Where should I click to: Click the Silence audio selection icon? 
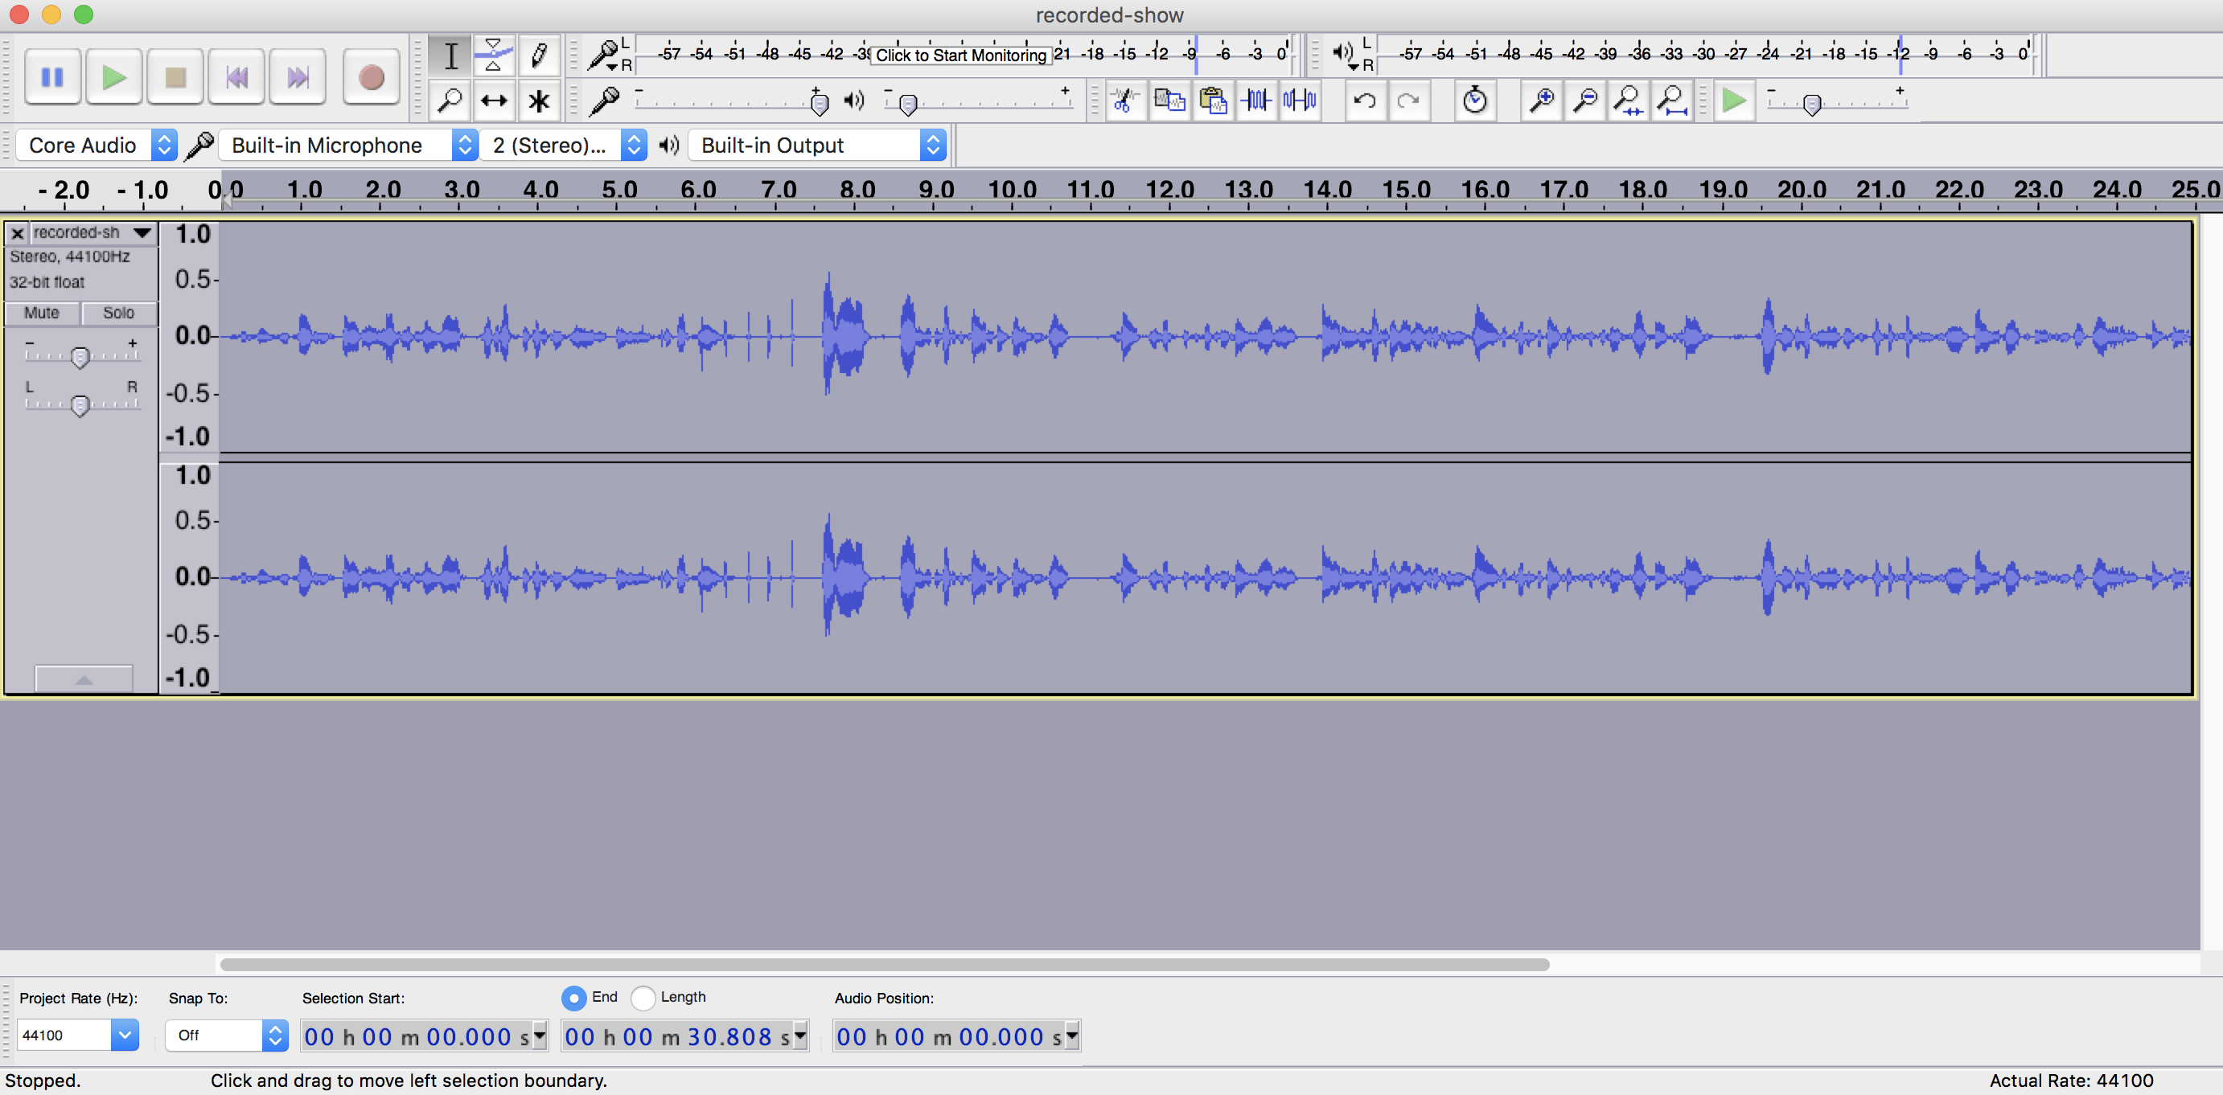[x=1300, y=100]
